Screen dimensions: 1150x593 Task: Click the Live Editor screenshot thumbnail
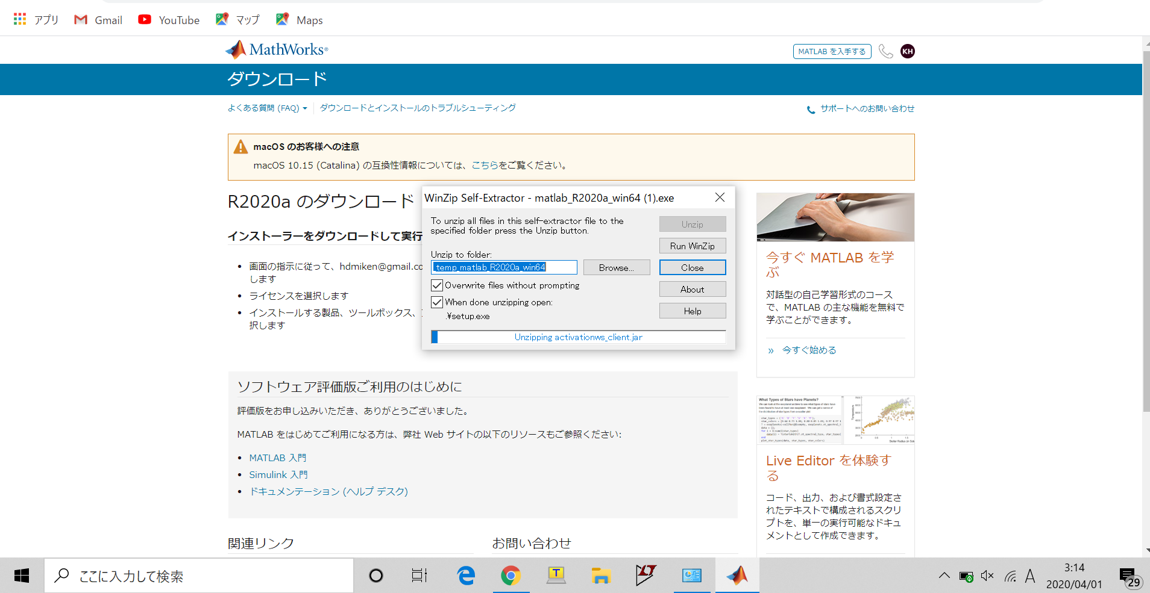tap(835, 420)
